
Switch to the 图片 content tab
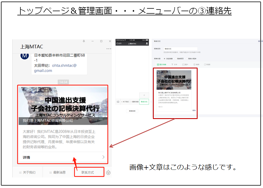(185, 65)
